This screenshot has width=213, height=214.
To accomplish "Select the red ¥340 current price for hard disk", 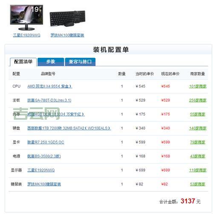I will coord(166,128).
